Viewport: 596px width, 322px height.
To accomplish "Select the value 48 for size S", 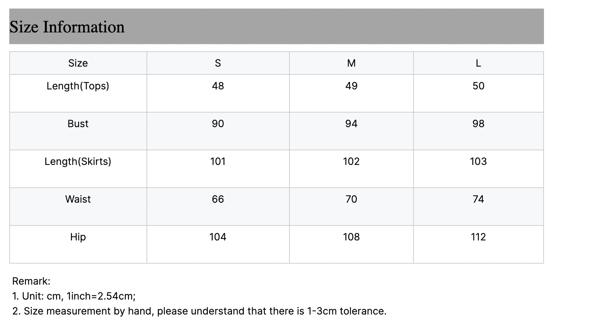I will point(218,93).
